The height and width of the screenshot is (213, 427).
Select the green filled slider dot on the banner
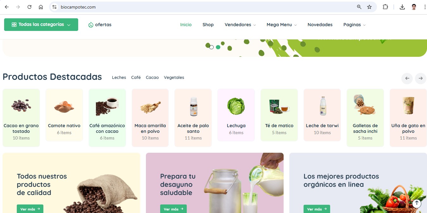tap(218, 47)
